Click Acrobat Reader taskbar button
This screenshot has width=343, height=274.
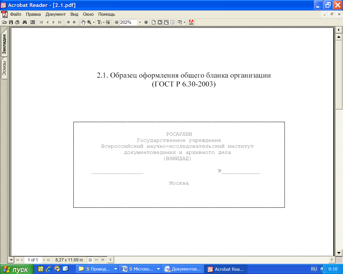click(226, 269)
